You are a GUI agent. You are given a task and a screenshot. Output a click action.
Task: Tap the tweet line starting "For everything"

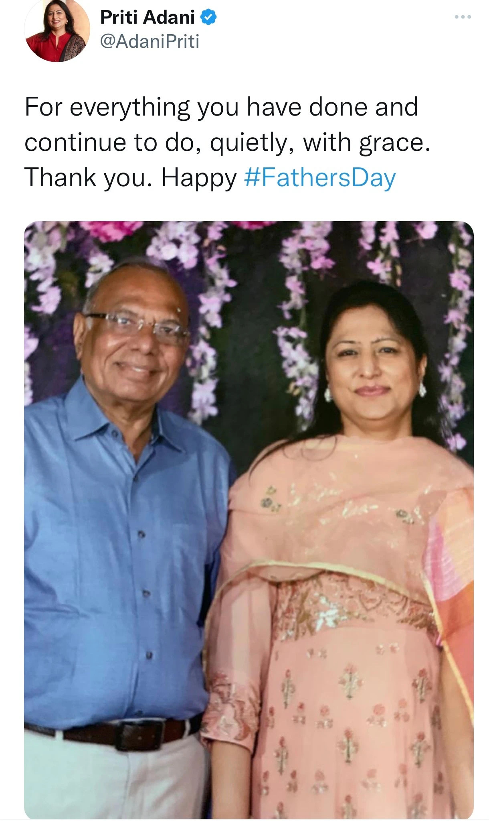point(221,107)
